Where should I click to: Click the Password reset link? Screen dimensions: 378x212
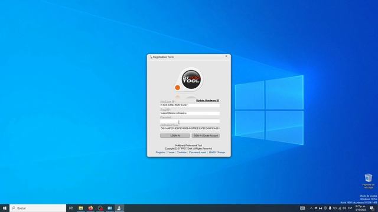(198, 153)
